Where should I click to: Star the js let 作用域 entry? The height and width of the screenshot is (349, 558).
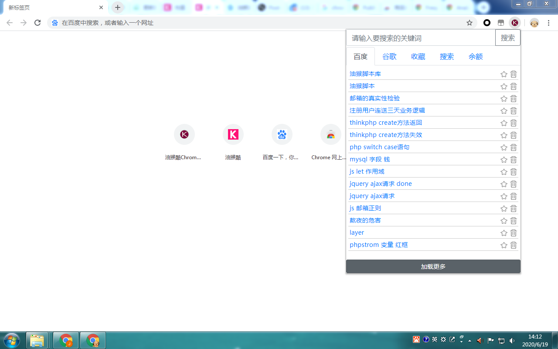pos(504,172)
